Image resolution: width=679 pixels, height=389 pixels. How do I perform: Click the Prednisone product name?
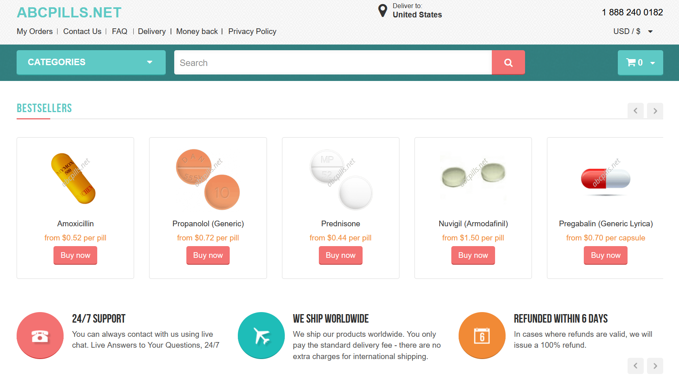(x=341, y=224)
